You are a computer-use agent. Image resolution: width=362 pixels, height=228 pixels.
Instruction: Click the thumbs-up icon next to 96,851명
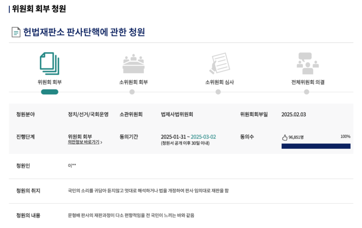(x=285, y=137)
